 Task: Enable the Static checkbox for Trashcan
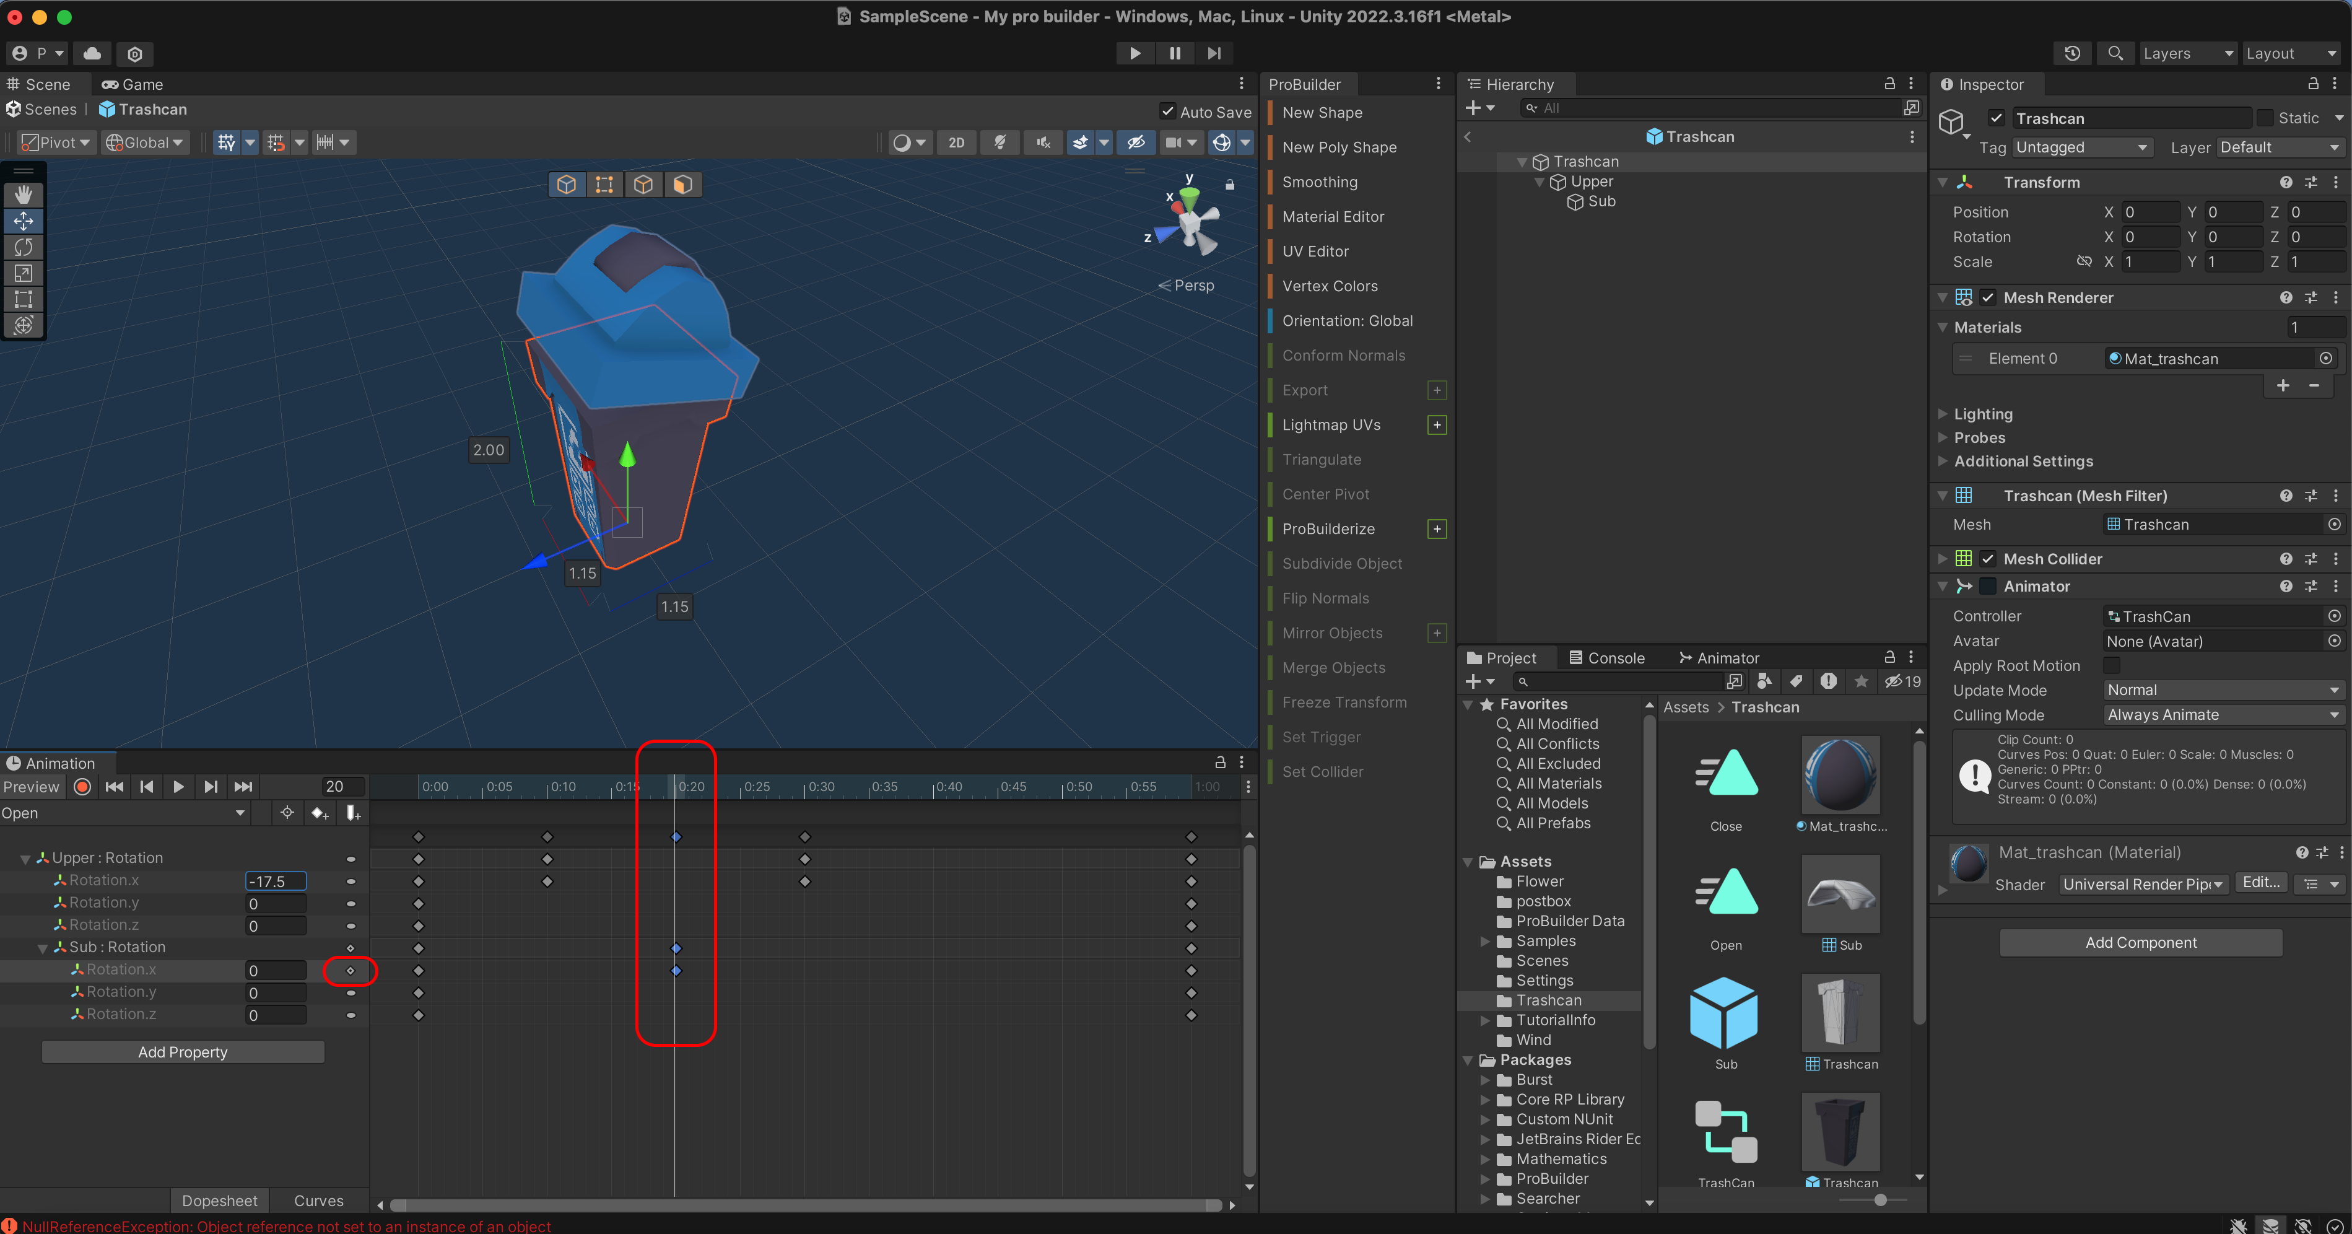coord(2264,118)
